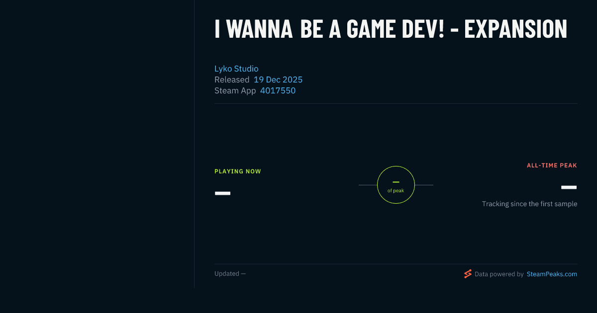Click the line left of peak circle
The height and width of the screenshot is (313, 597).
[368, 185]
